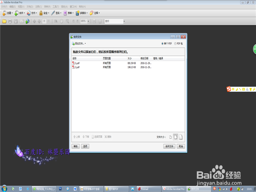Select the PDF 包 radio button
This screenshot has height=192, width=256.
175,44
